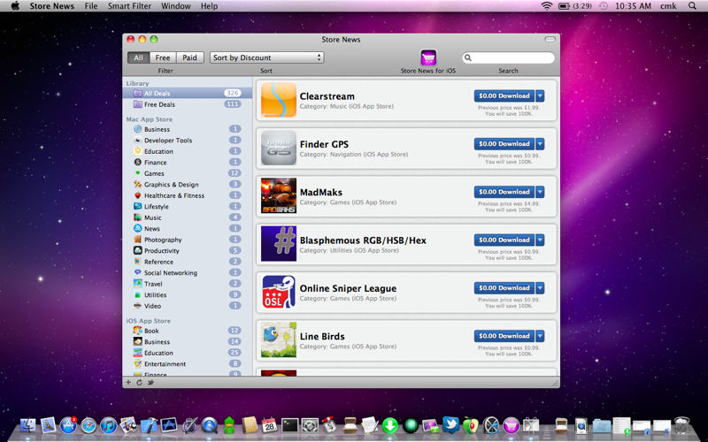
Task: Click the Line Birds app icon
Action: 279,339
